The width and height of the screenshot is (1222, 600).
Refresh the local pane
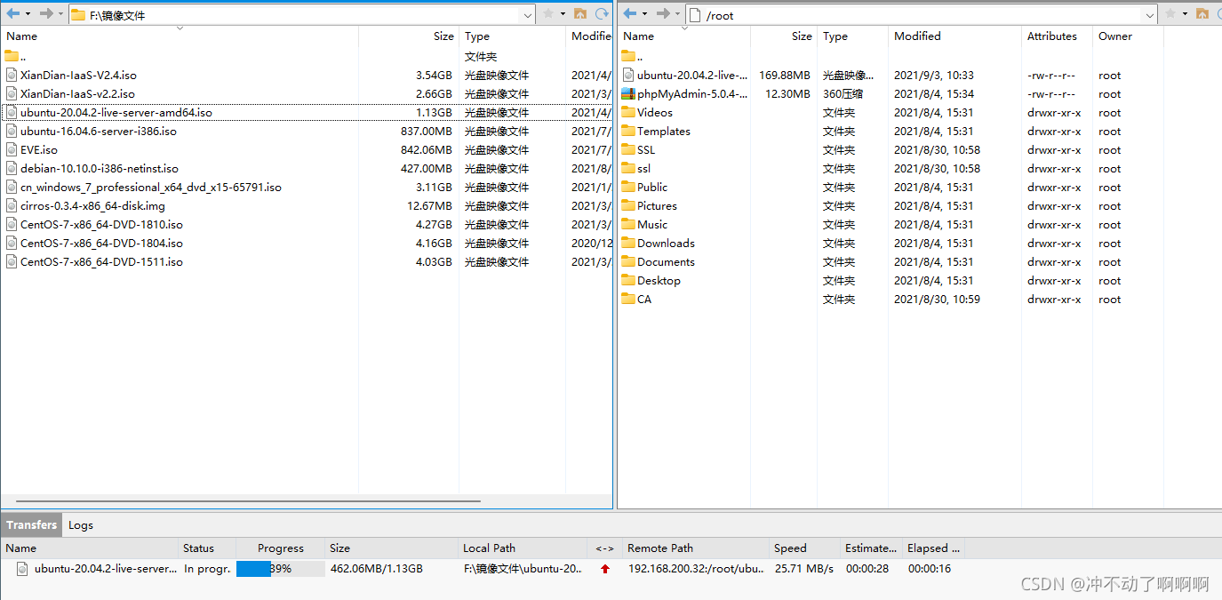click(x=602, y=13)
